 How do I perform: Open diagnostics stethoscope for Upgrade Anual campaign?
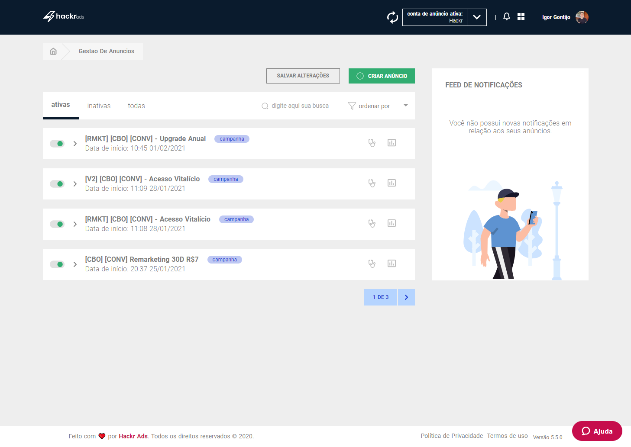pyautogui.click(x=372, y=143)
